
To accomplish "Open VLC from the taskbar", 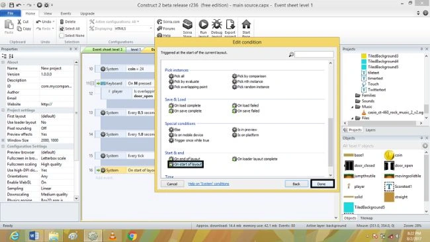I will pyautogui.click(x=112, y=235).
